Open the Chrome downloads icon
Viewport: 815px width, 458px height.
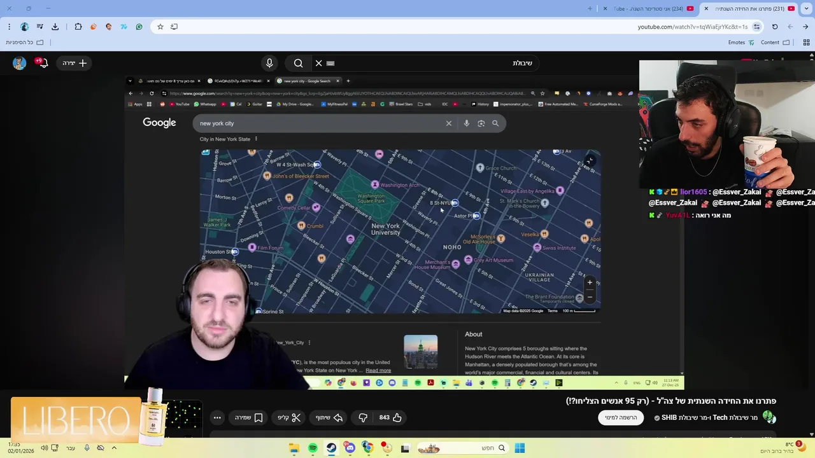55,27
